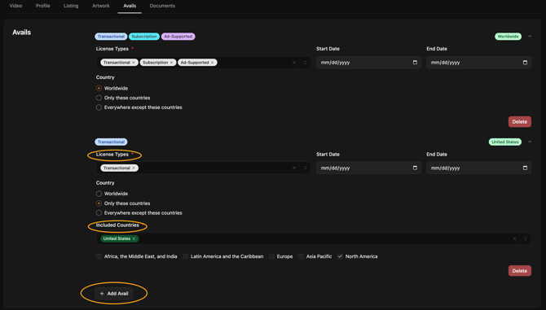Remove Subscription tag in first avail License Types
This screenshot has width=546, height=310.
(x=171, y=63)
